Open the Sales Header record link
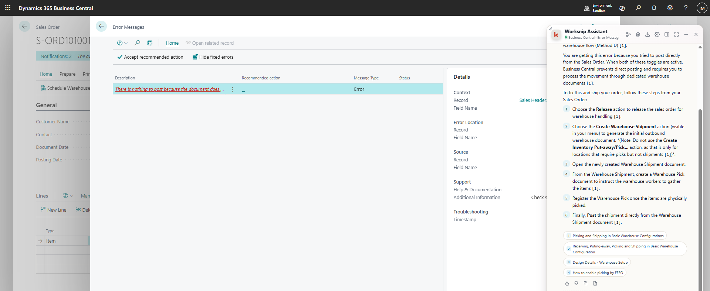This screenshot has height=291, width=710. (x=533, y=100)
